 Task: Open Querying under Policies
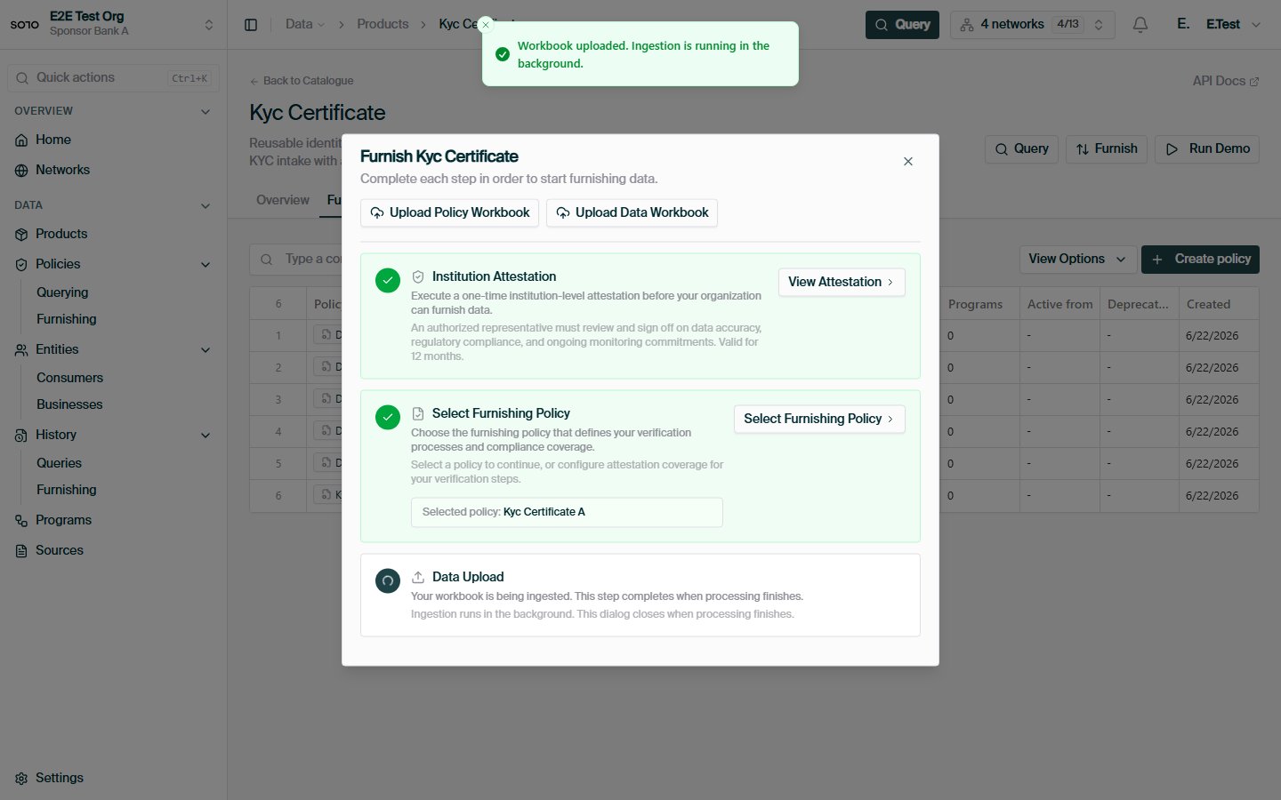tap(62, 292)
